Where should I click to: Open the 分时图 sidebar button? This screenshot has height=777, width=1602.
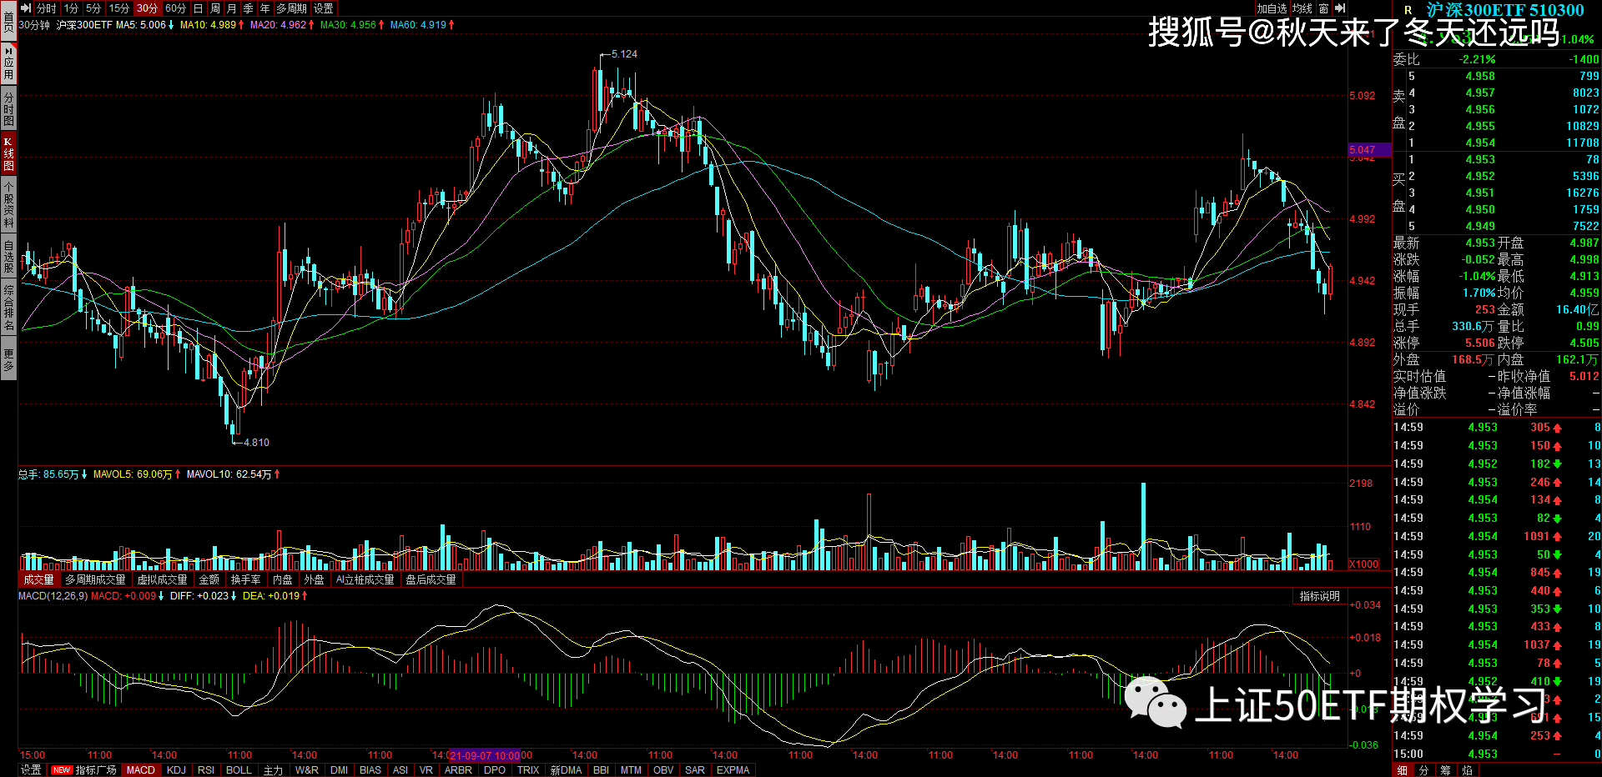click(8, 108)
